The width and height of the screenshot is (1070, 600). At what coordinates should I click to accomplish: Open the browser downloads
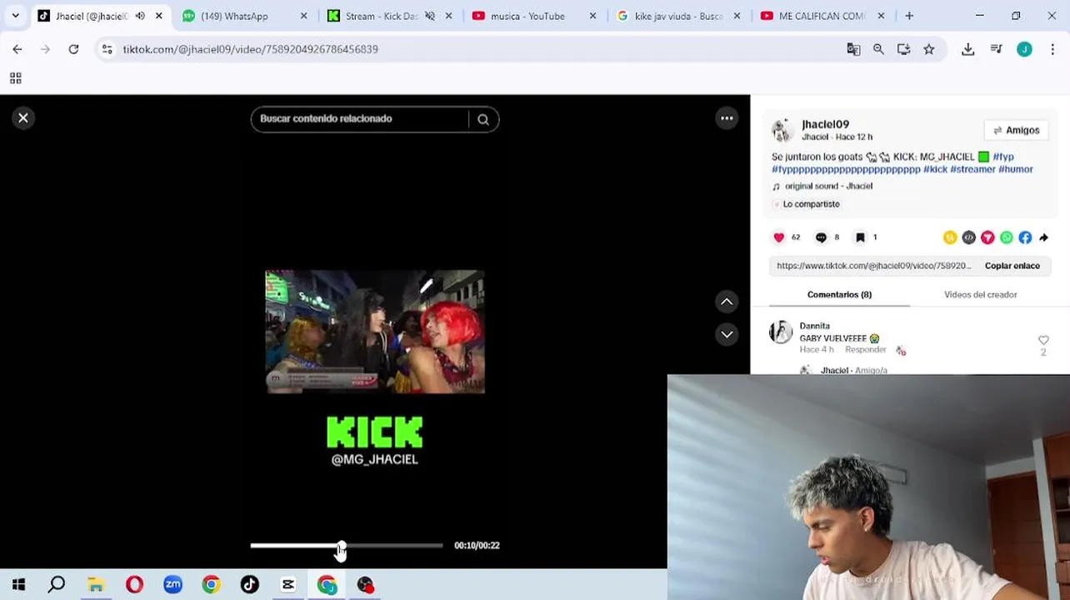click(x=967, y=49)
